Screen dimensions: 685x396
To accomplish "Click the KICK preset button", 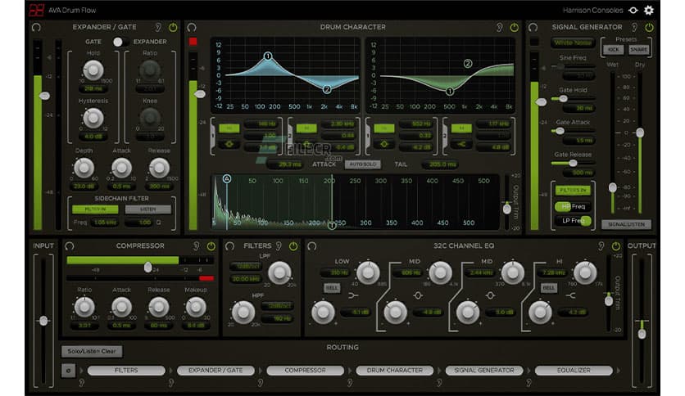I will (x=614, y=50).
